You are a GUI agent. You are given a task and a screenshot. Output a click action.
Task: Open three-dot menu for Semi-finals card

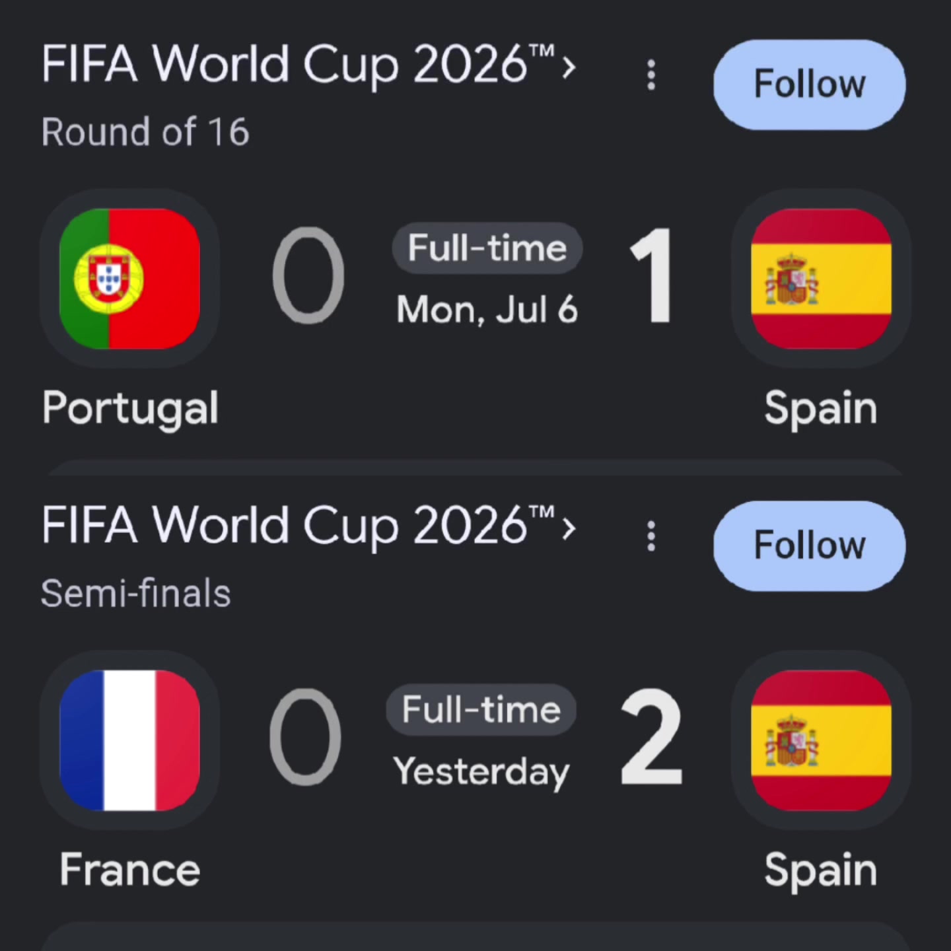651,536
